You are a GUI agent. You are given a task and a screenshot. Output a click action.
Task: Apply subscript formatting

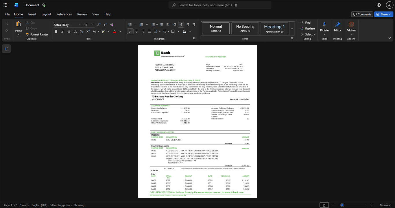click(x=82, y=31)
